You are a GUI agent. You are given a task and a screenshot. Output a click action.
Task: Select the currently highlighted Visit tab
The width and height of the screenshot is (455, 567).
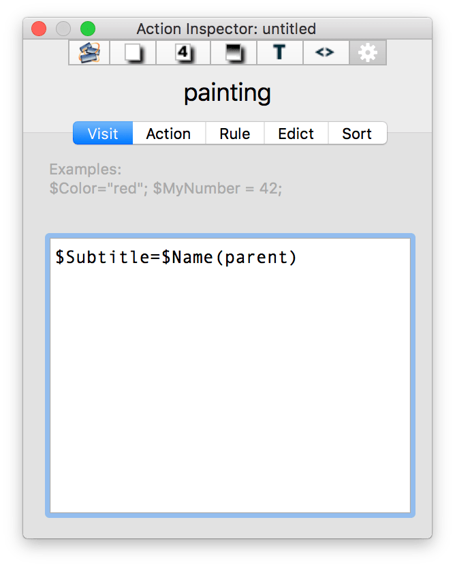pos(102,134)
